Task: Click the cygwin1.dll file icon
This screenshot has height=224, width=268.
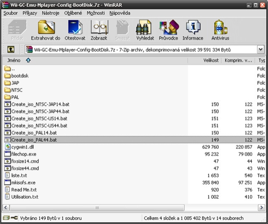Action: 7,147
